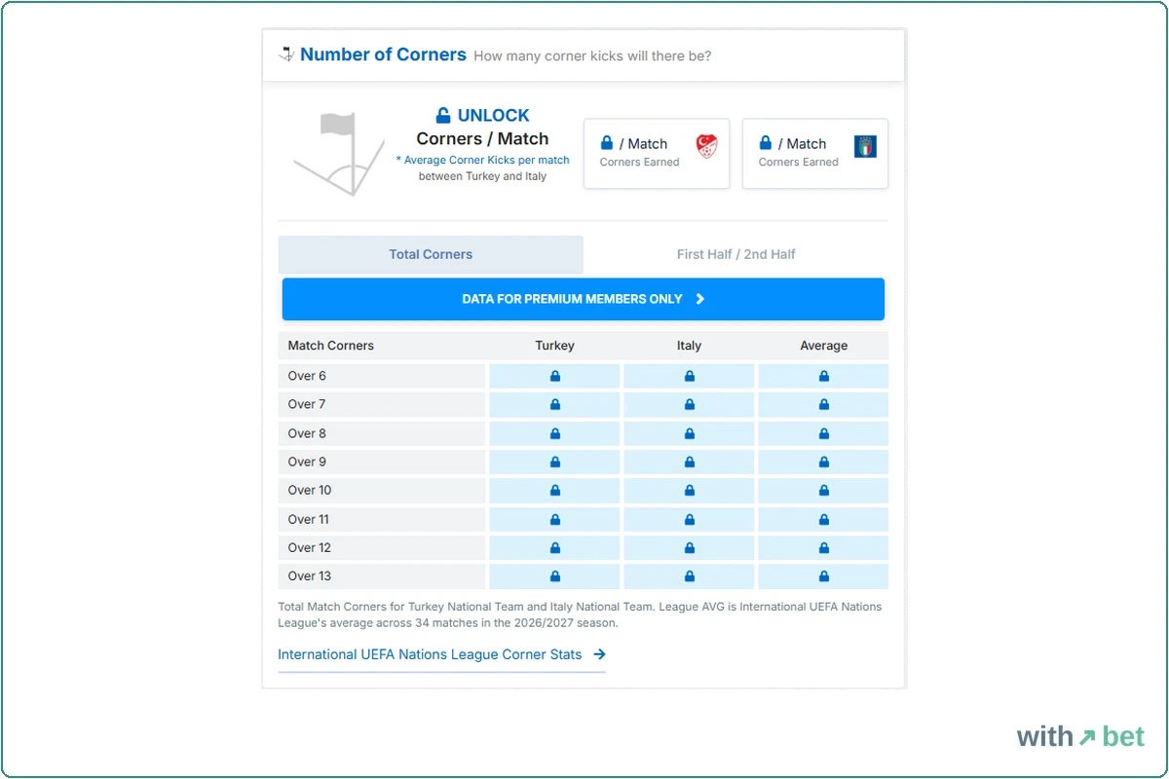Click the Average lock for Over 8
The width and height of the screenshot is (1169, 779).
[x=824, y=433]
